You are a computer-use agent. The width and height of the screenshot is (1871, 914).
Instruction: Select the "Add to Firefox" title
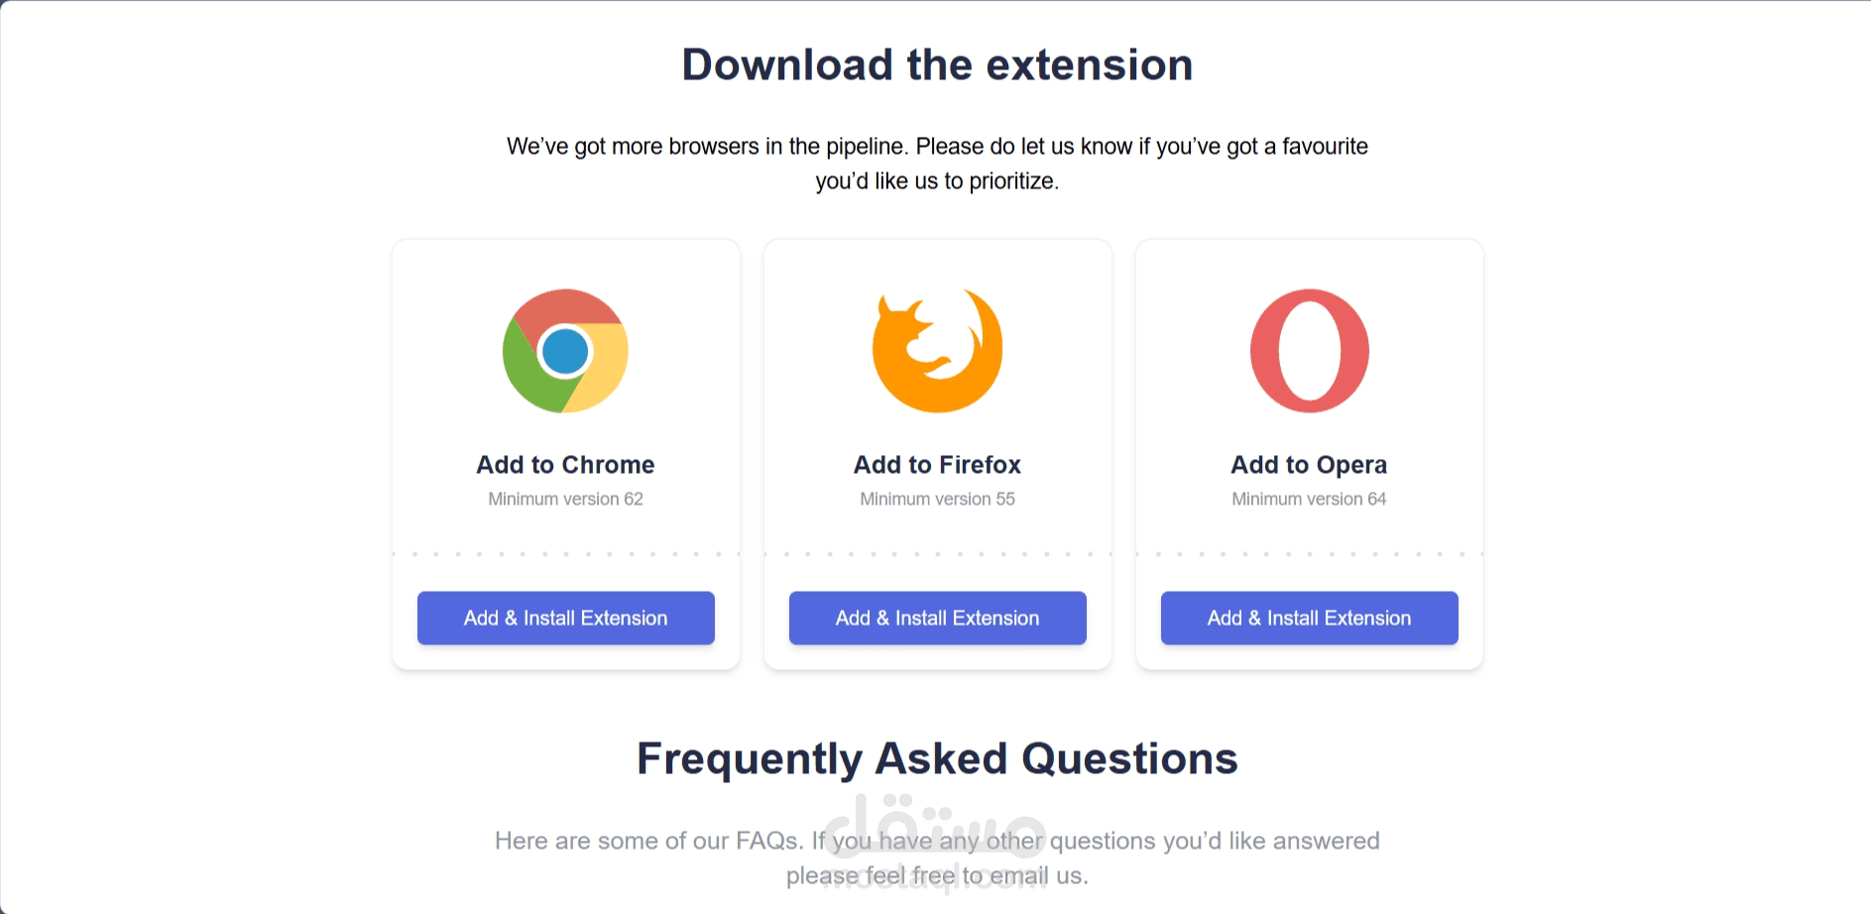[937, 465]
